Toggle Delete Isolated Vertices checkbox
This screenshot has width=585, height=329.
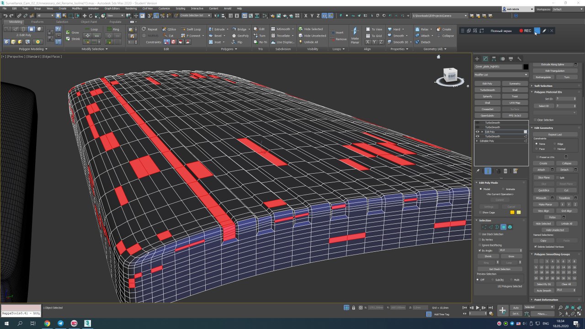pyautogui.click(x=536, y=247)
